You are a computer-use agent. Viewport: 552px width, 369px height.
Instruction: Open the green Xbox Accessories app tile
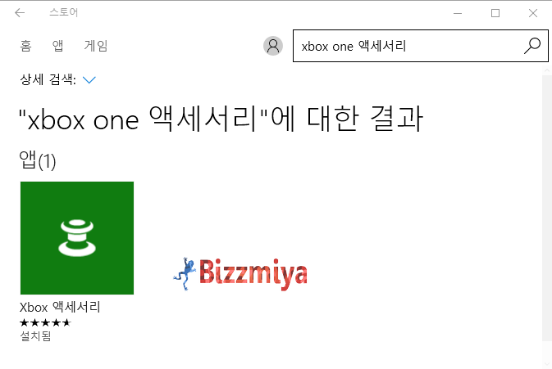click(x=77, y=238)
